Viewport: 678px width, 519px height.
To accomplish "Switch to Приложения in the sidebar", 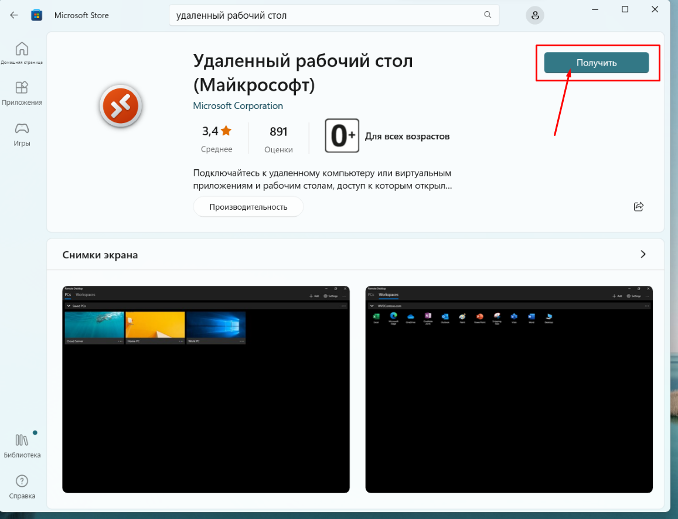I will point(22,93).
